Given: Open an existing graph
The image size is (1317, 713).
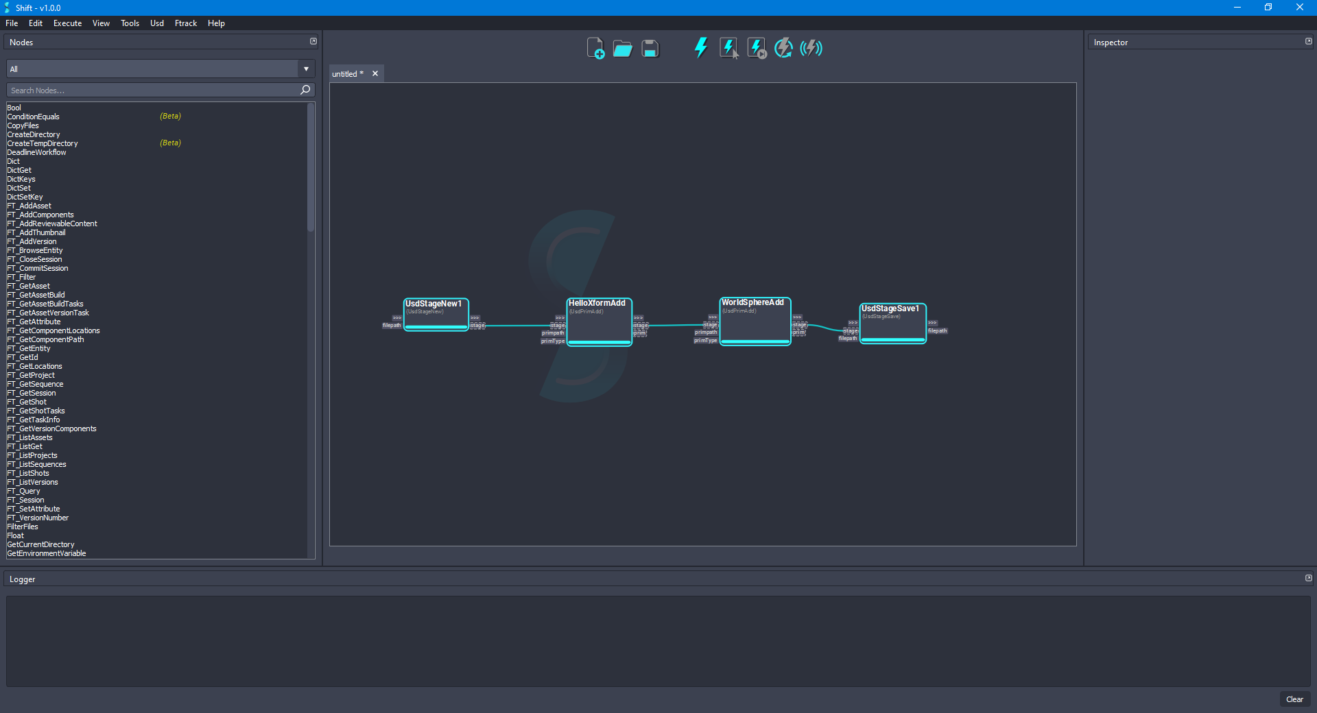Looking at the screenshot, I should click(x=622, y=48).
